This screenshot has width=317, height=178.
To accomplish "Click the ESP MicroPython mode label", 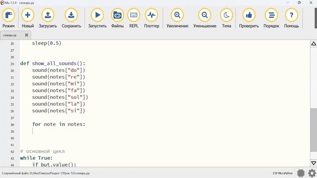I will [283, 173].
